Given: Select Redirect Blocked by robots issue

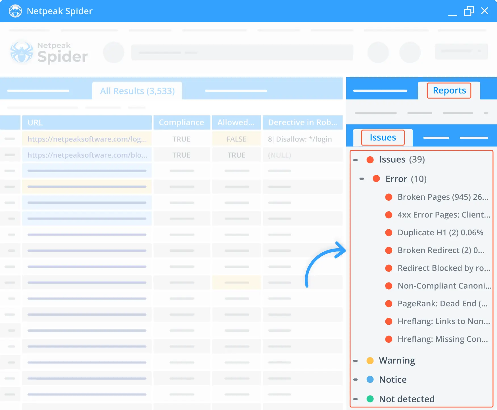Looking at the screenshot, I should pyautogui.click(x=438, y=268).
